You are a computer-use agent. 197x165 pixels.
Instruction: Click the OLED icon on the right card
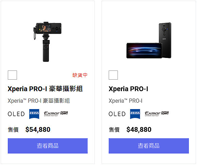(x=117, y=114)
